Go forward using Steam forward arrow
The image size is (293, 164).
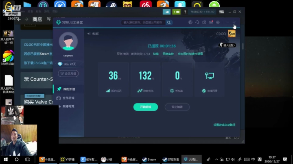(26, 19)
